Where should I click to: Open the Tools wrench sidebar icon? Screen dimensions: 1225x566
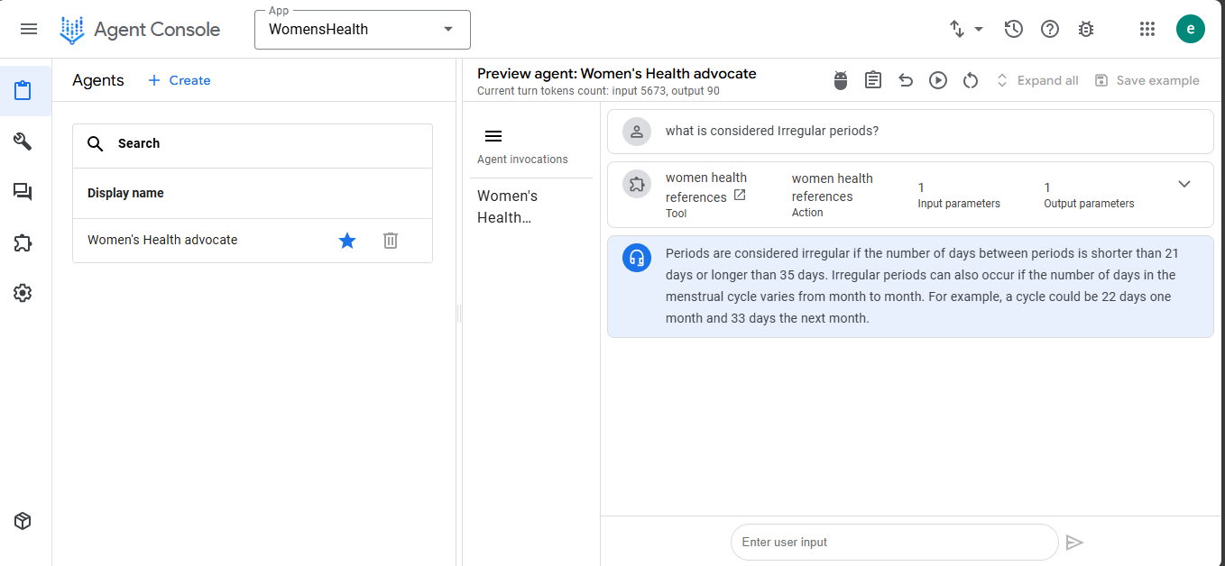pyautogui.click(x=23, y=141)
